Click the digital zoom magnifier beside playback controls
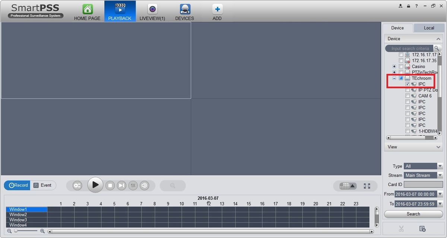 (x=173, y=185)
